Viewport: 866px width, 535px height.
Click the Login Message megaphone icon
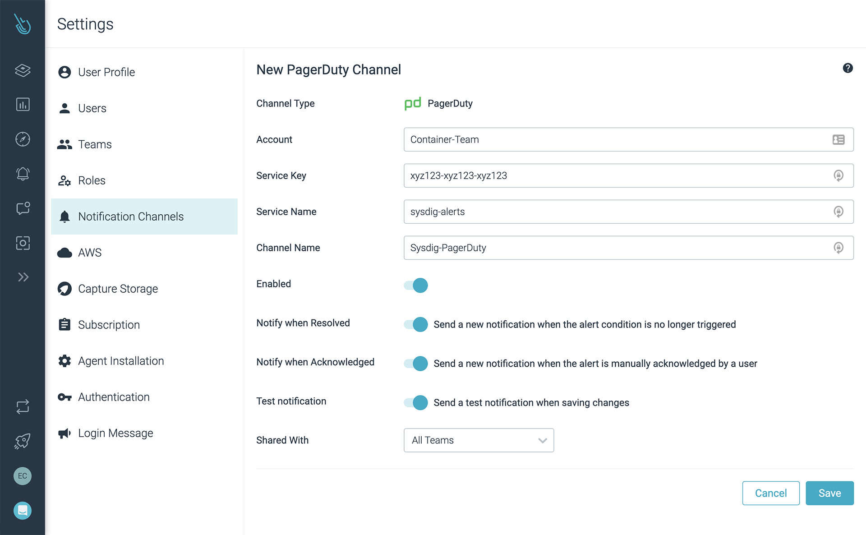[x=64, y=433]
